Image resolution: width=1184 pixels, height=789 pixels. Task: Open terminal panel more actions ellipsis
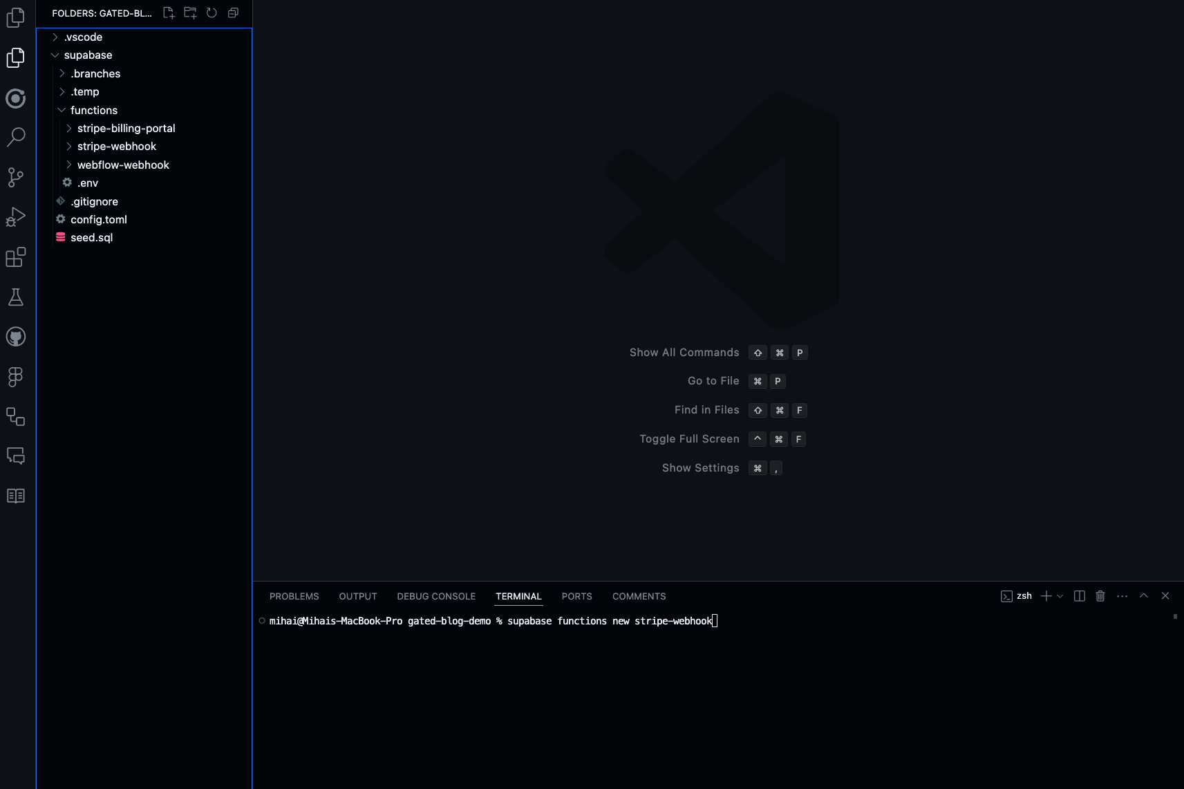(1122, 596)
